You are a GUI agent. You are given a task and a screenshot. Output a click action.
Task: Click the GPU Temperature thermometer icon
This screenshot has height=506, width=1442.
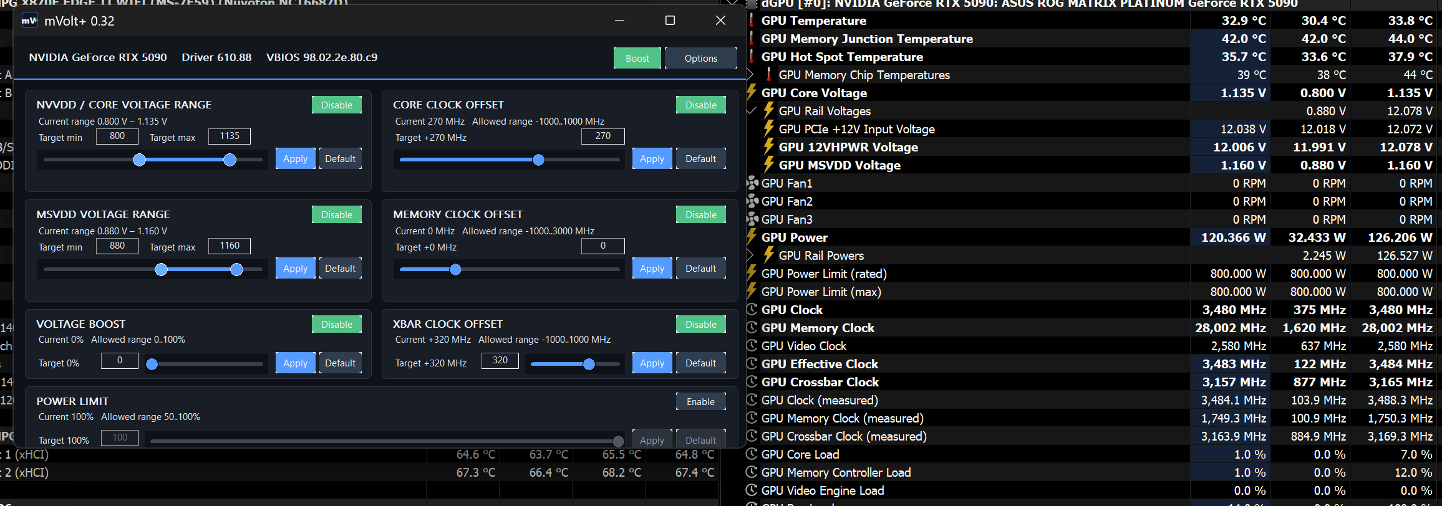(752, 21)
